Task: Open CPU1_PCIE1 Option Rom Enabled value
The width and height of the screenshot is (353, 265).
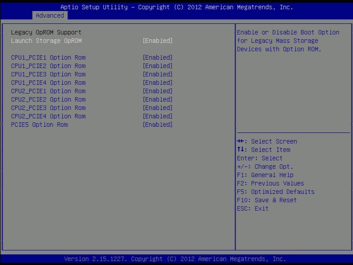Action: pyautogui.click(x=158, y=57)
